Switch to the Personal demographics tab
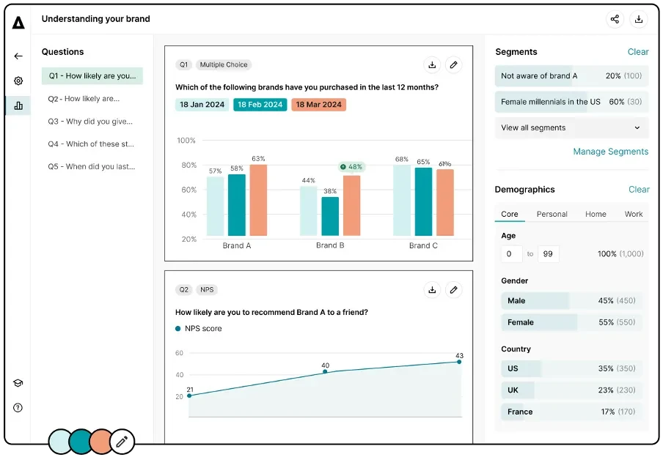Screen dimensions: 663x457 coord(552,214)
